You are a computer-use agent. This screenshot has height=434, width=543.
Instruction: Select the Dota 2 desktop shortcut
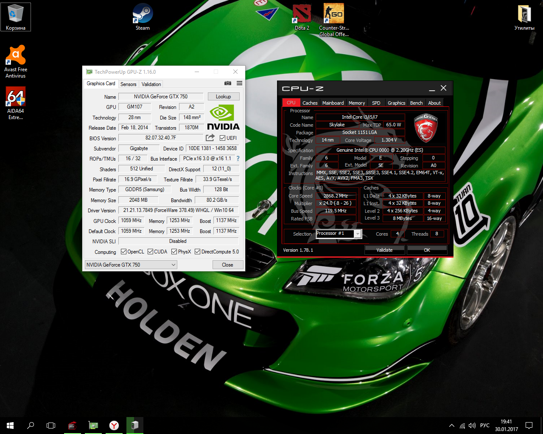tap(302, 17)
